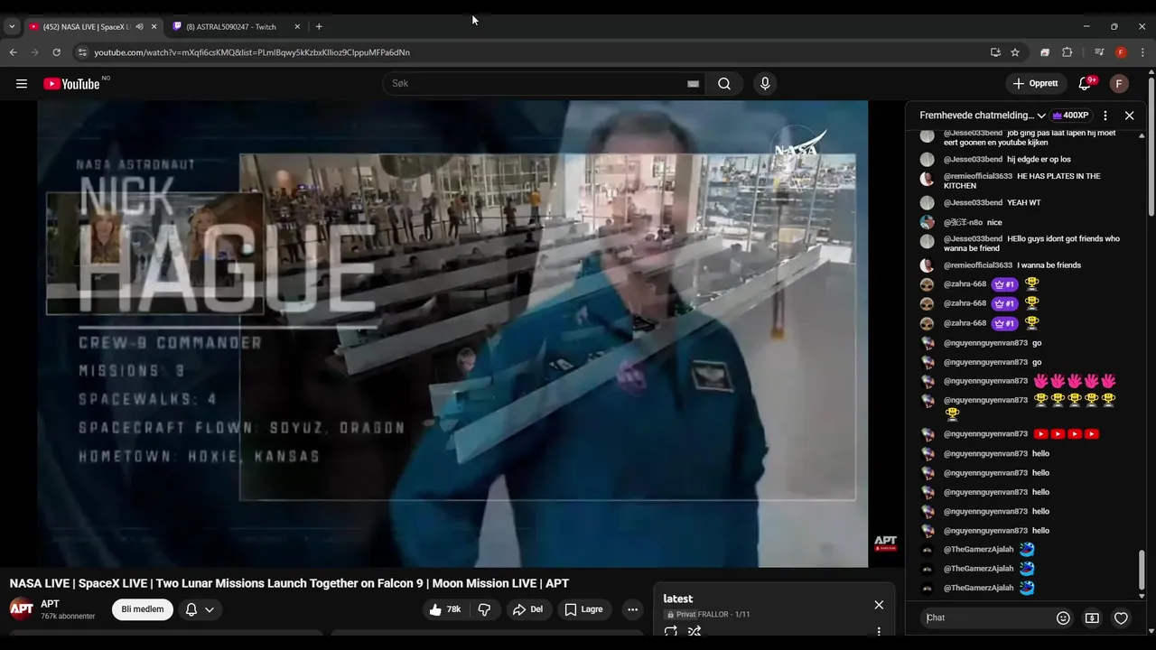1156x650 pixels.
Task: Click the APT logo watermark in video
Action: pos(886,543)
